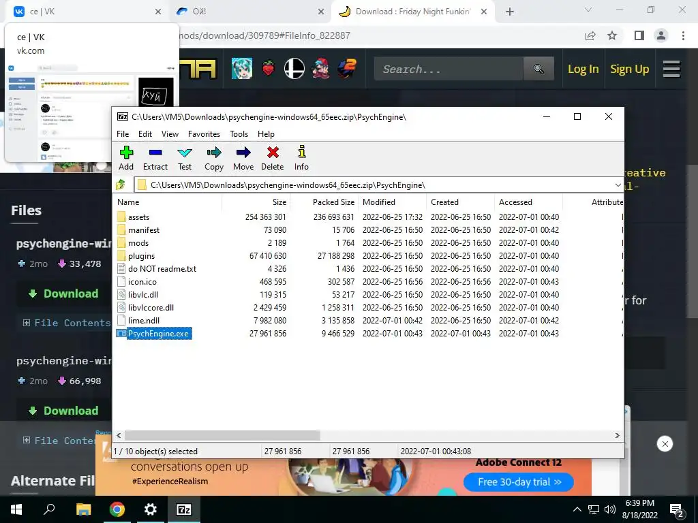Click the 7-Zip horizontal scrollbar thumb

222,435
